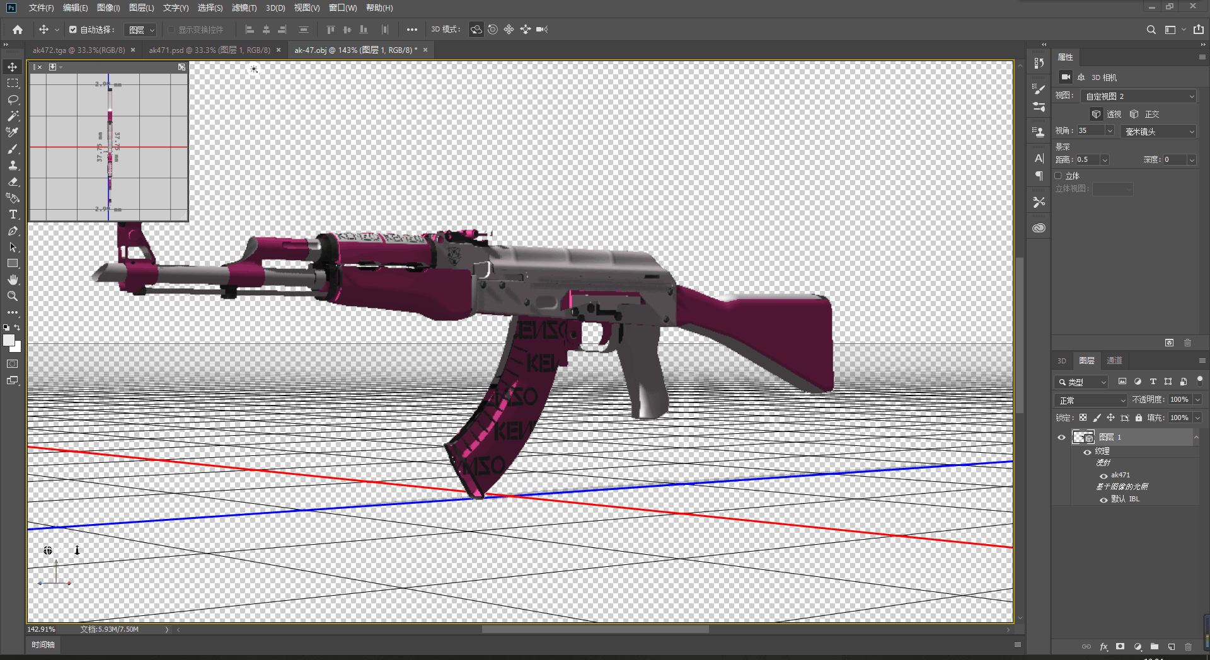Open the Properties panel flyout menu
1210x660 pixels.
click(x=1202, y=57)
